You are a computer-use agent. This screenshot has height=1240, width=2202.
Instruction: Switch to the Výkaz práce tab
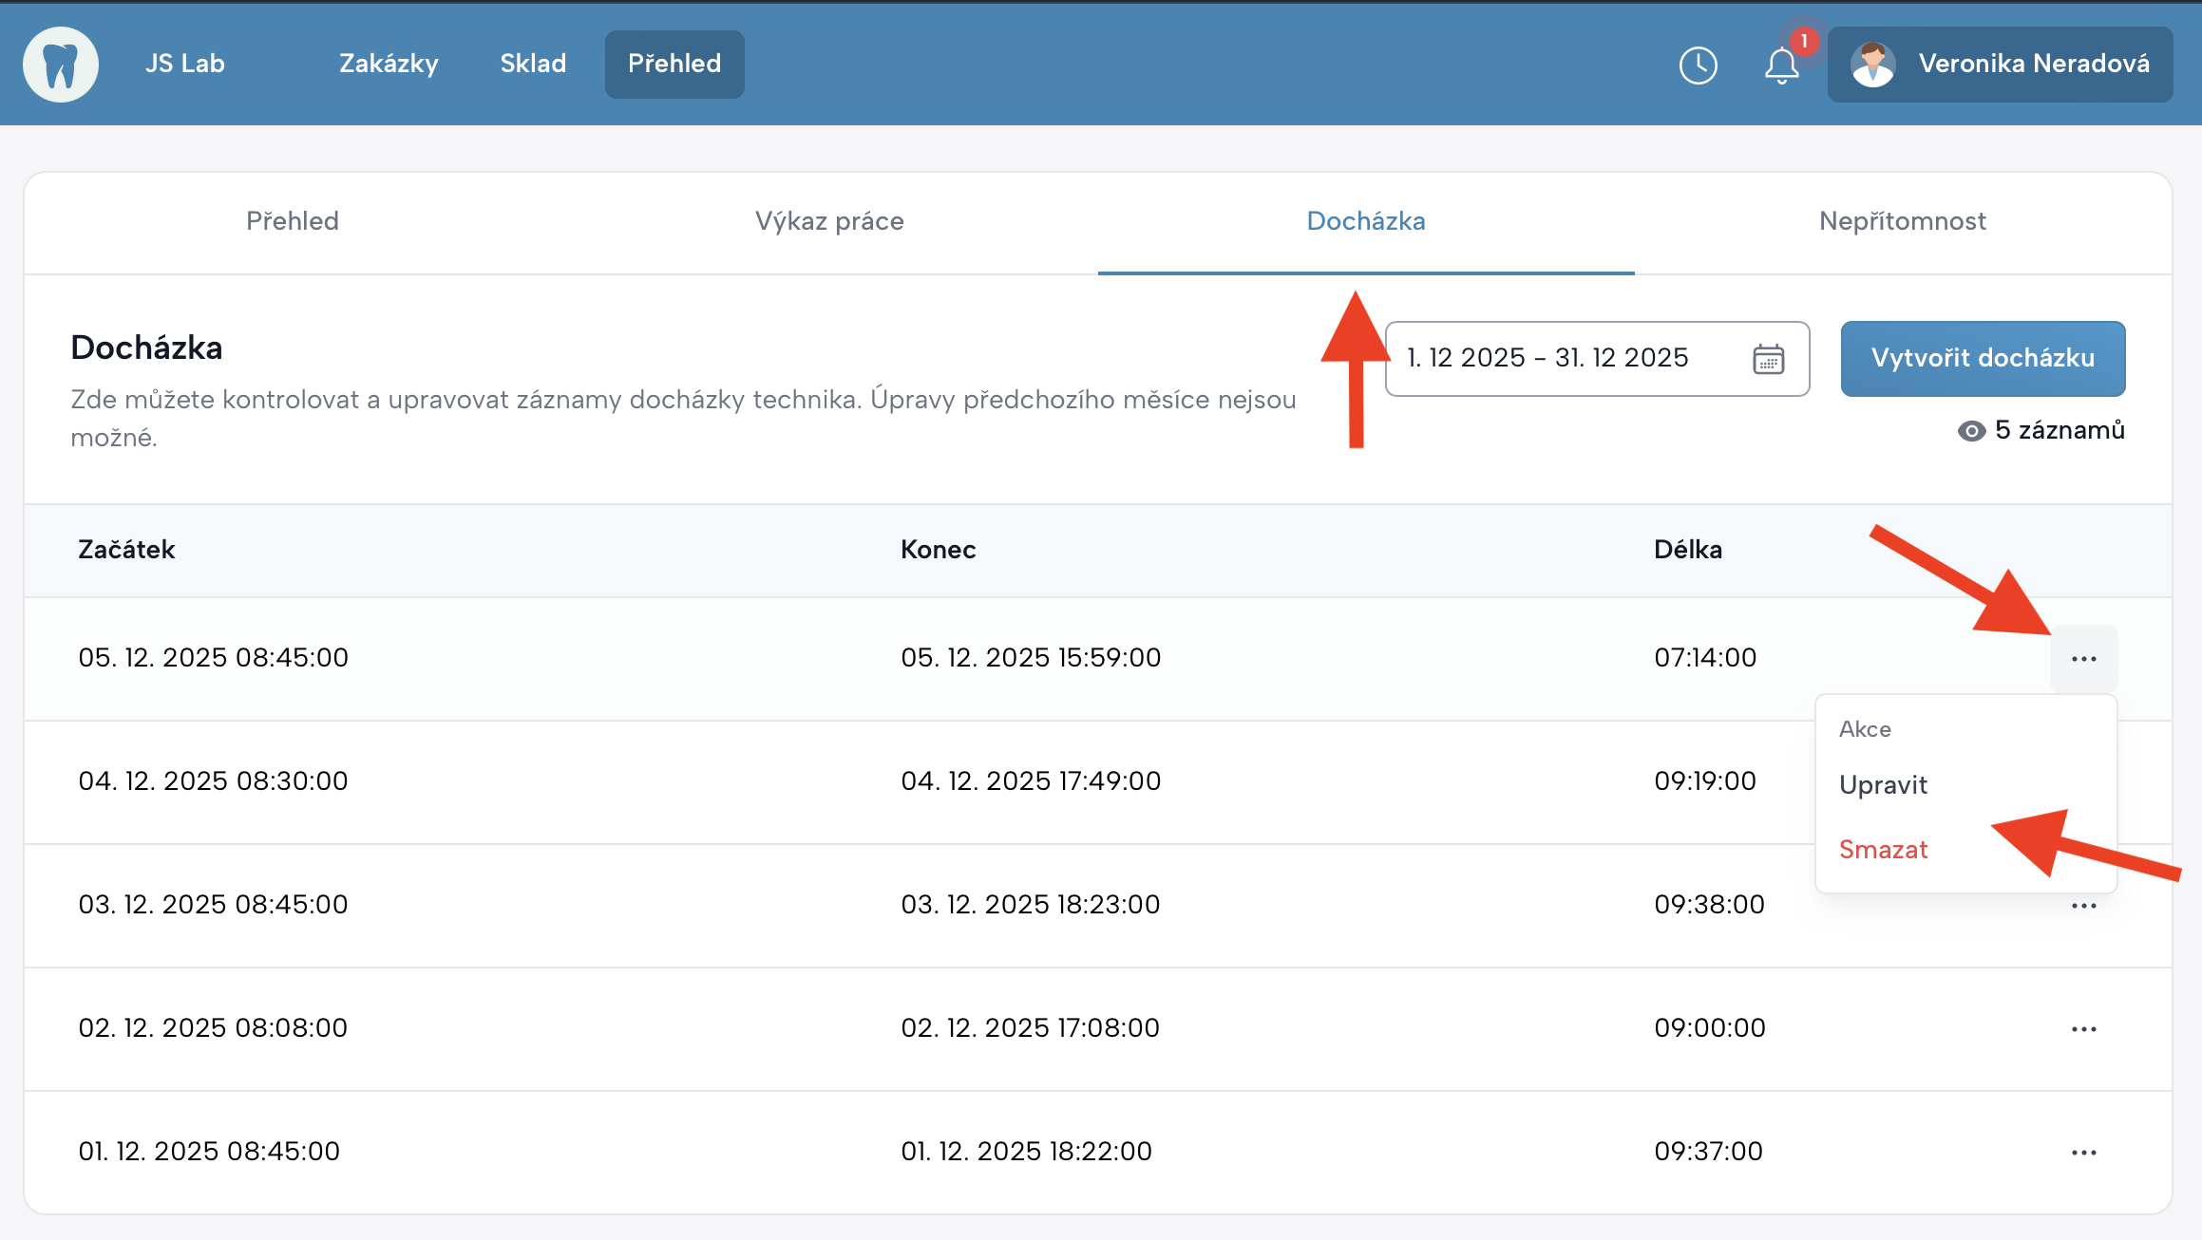point(828,221)
